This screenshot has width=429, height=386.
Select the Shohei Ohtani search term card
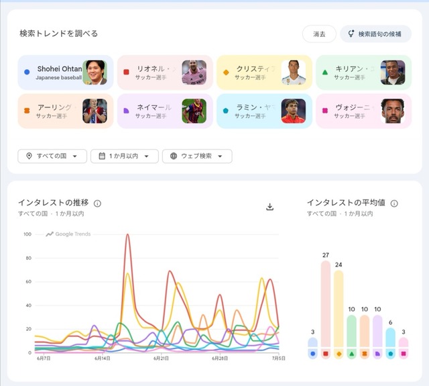point(66,73)
